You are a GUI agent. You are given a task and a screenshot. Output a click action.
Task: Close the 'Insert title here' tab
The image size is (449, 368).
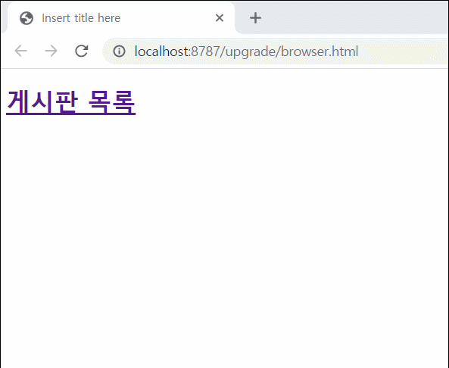[220, 18]
